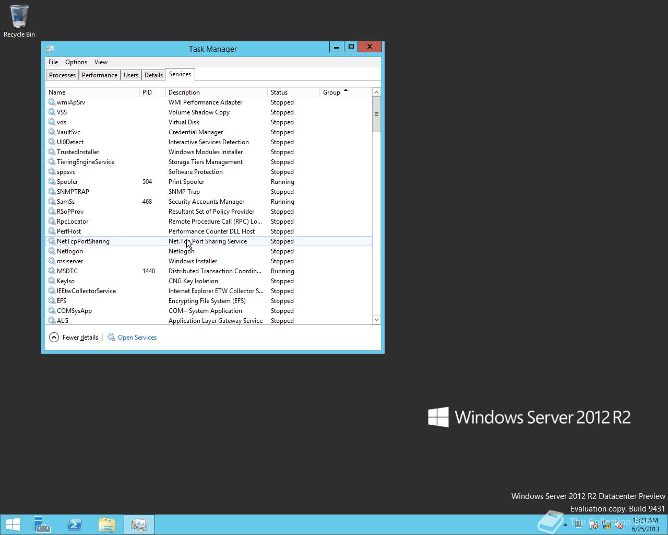Click the Encrypting File System (EFS) description
668x535 pixels.
click(x=207, y=301)
